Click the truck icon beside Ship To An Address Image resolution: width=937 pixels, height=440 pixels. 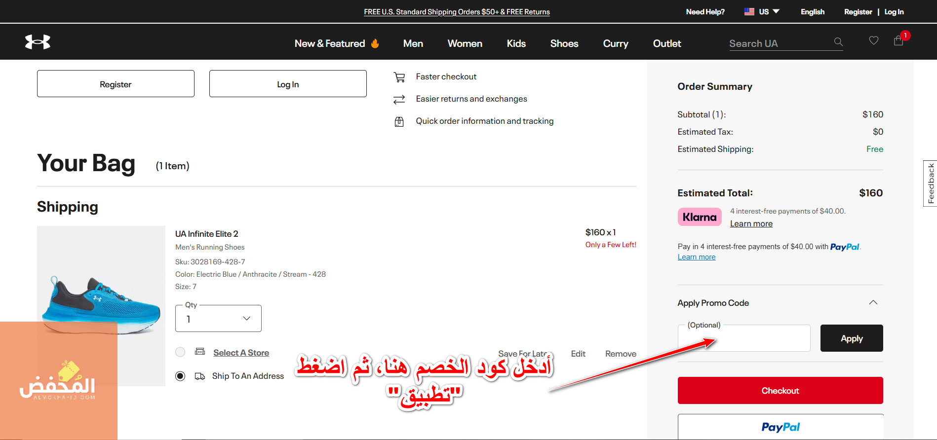pyautogui.click(x=200, y=376)
